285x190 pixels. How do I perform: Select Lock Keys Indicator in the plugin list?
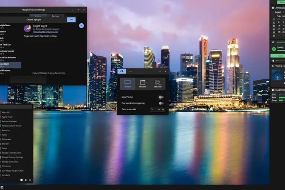click(10, 58)
